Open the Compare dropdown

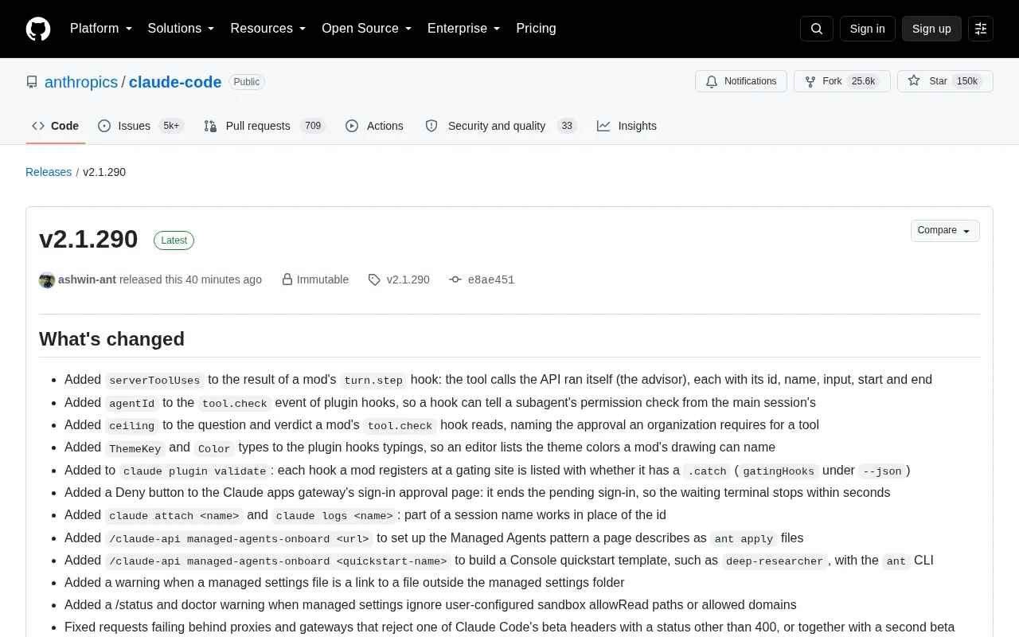click(x=945, y=231)
